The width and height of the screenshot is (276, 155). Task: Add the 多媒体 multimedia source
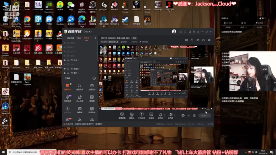click(151, 116)
